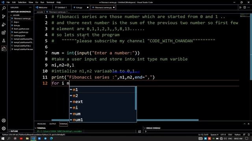Viewport: 252px width, 141px height.
Task: Open Run and Debug view
Action: click(x=4, y=25)
